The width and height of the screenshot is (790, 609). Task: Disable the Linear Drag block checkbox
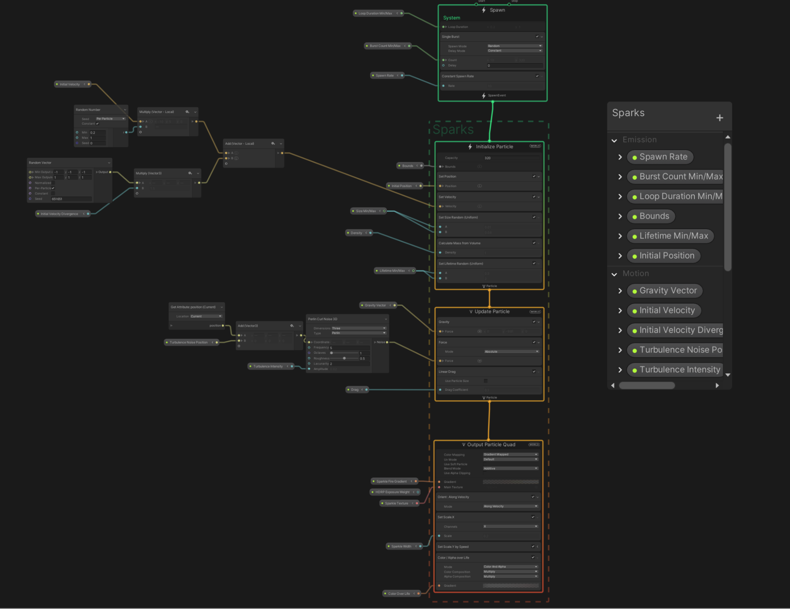pyautogui.click(x=534, y=371)
